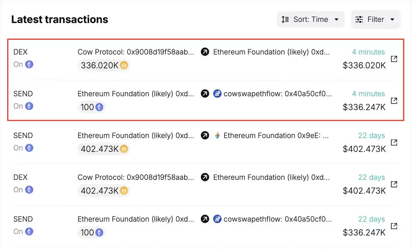This screenshot has height=249, width=412.
Task: Click Ethereum Foundation 0x9eE address link
Action: pos(276,136)
